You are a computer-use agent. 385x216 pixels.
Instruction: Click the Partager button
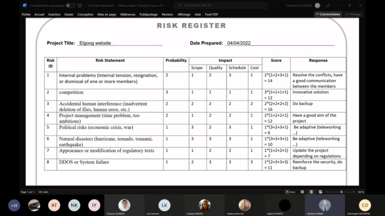[x=353, y=14]
